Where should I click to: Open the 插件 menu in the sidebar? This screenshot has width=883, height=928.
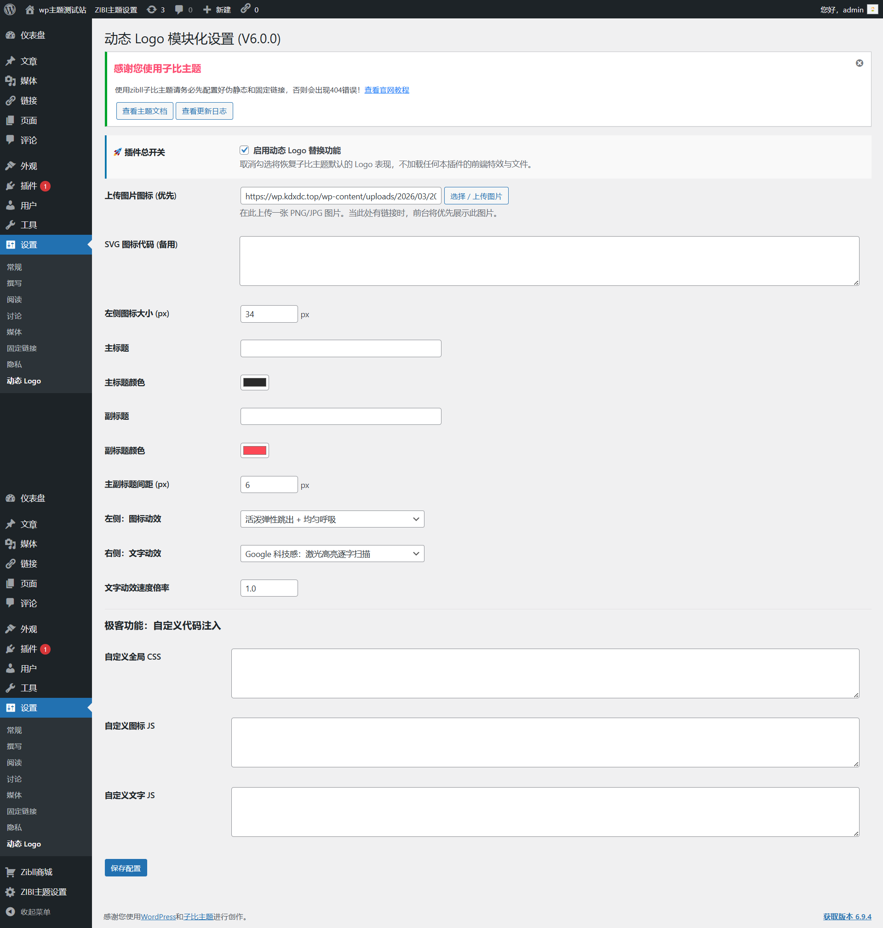pyautogui.click(x=28, y=186)
